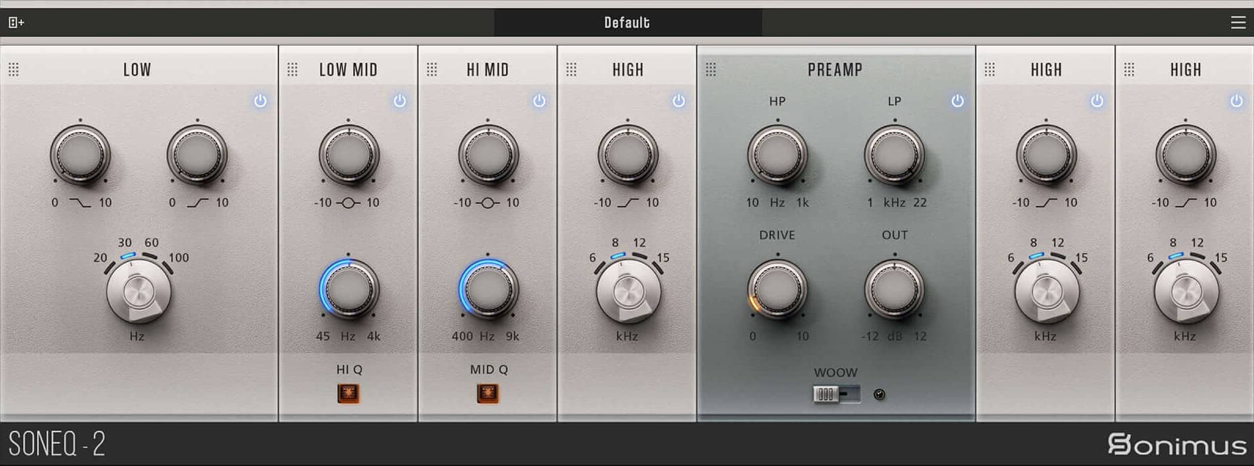
Task: Flip the WOOW switch
Action: (x=836, y=394)
